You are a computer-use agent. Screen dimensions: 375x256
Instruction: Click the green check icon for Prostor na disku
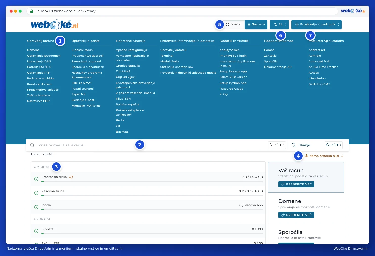[36, 179]
